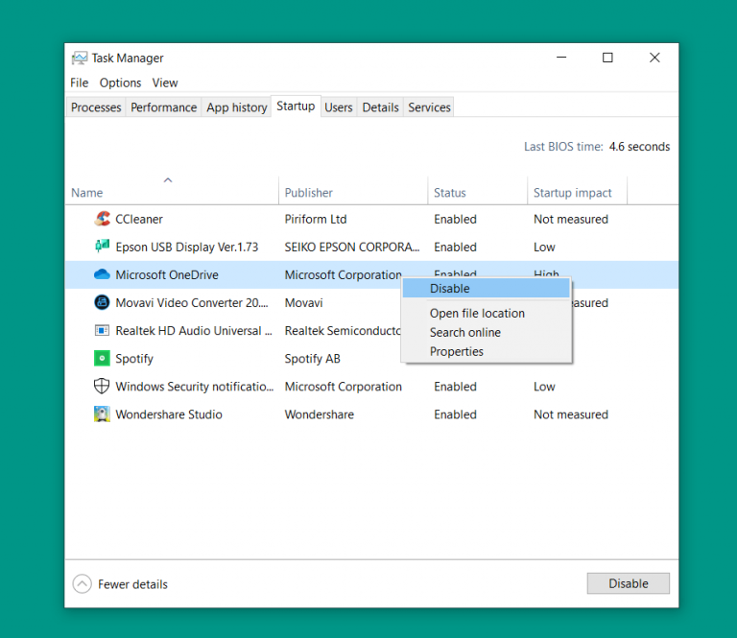
Task: Select the Wondershare Studio icon
Action: 102,414
